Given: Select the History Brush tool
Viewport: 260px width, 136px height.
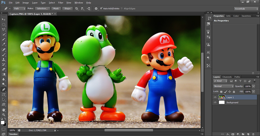Looking at the screenshot, I should [3, 64].
